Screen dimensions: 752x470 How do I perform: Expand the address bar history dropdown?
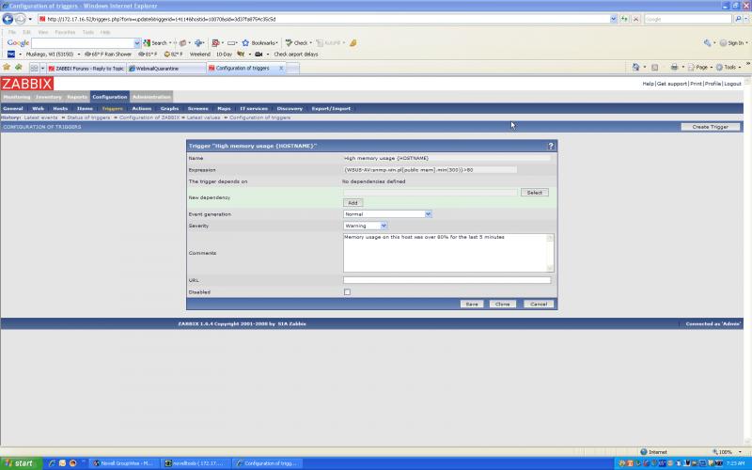click(614, 19)
